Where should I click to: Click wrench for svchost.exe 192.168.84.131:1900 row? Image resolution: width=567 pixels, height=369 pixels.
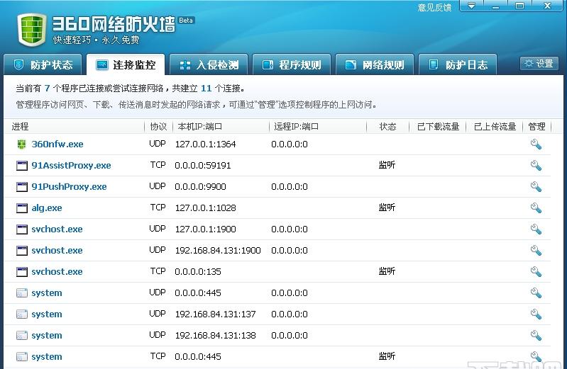pos(536,250)
